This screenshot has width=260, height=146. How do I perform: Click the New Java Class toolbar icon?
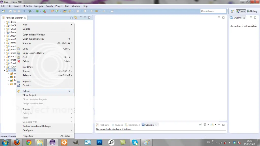pyautogui.click(x=57, y=11)
